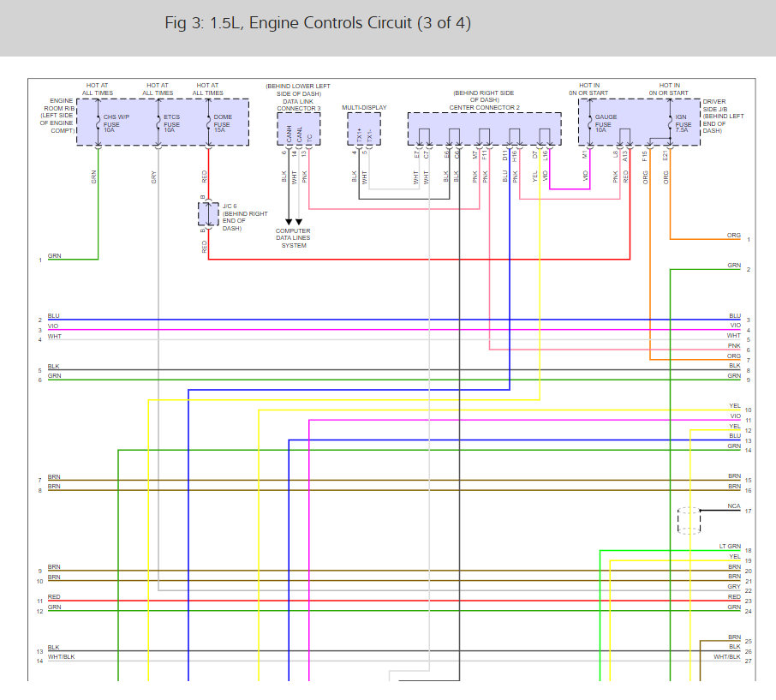Screen dimensions: 776x700
Task: Select the BLK label at left terminal 13
Action: point(53,648)
